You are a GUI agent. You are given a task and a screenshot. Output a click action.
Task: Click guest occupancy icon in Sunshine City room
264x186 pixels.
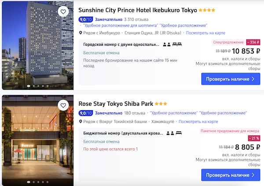167,45
